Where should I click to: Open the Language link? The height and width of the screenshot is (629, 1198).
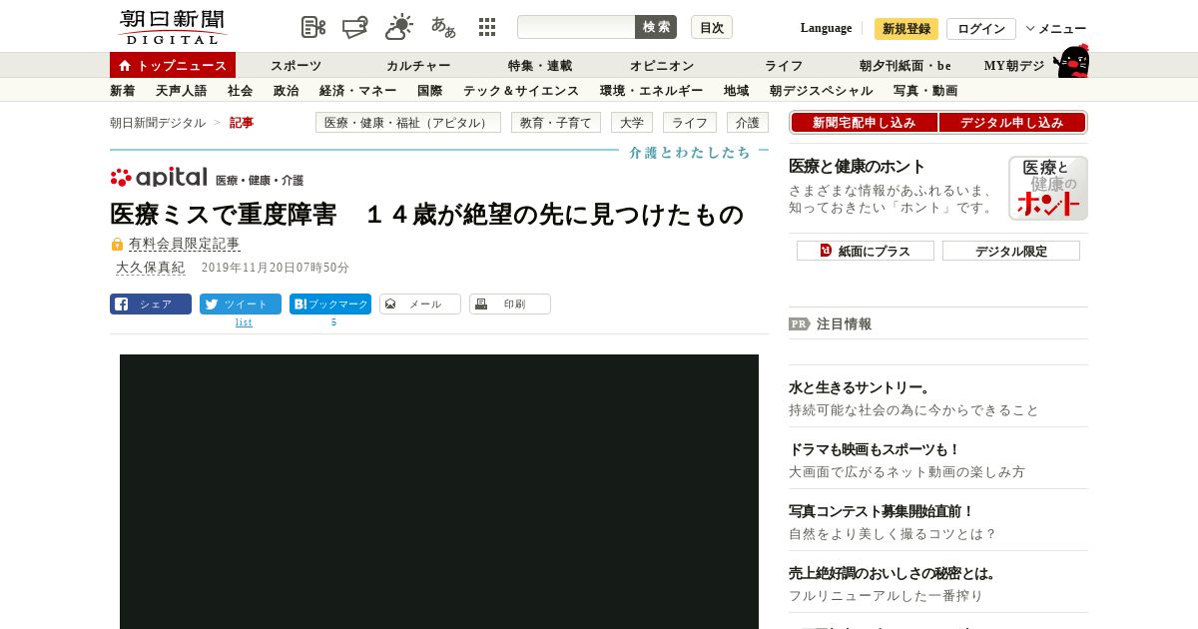coord(826,28)
